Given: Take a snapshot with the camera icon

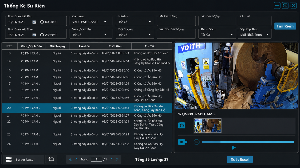Looking at the screenshot, I should click(182, 125).
